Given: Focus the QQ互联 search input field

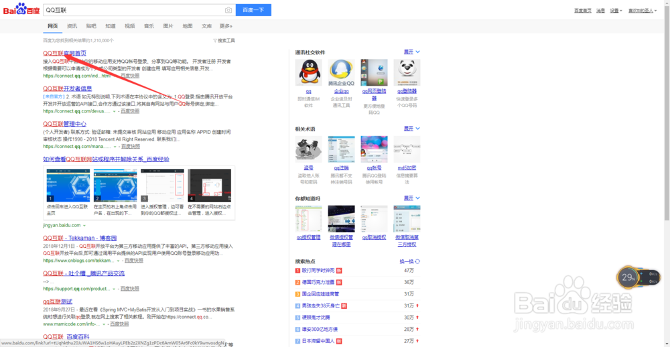Looking at the screenshot, I should click(x=134, y=10).
